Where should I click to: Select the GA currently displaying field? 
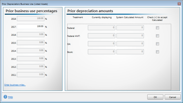pos(102,44)
